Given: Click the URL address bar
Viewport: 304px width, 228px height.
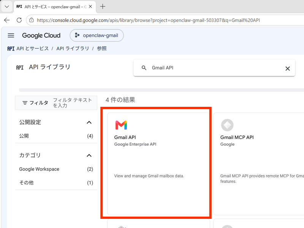Looking at the screenshot, I should click(148, 20).
